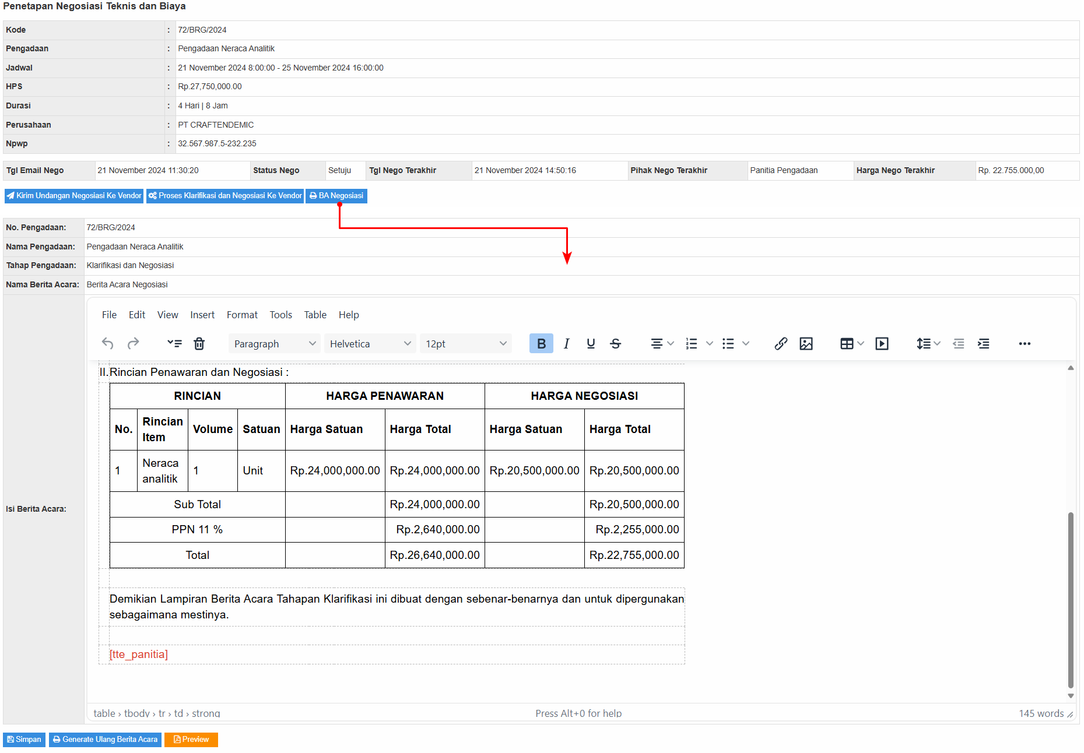Click the editor vertical scrollbar thumb

1070,600
